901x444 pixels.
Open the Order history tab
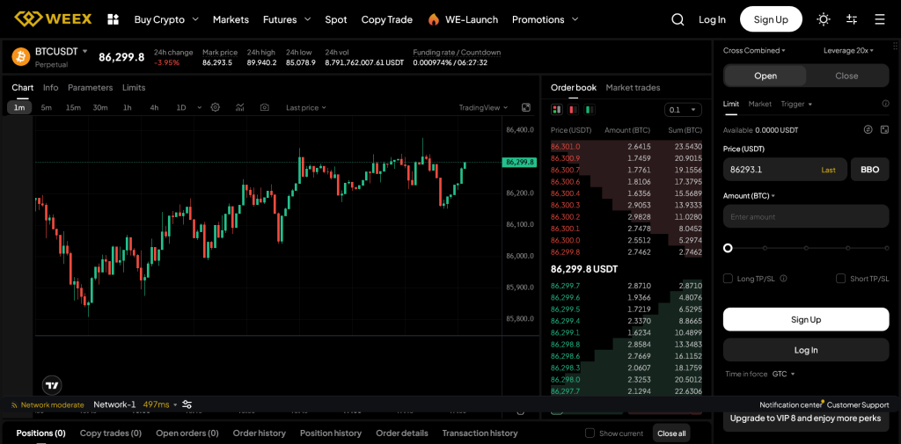260,433
